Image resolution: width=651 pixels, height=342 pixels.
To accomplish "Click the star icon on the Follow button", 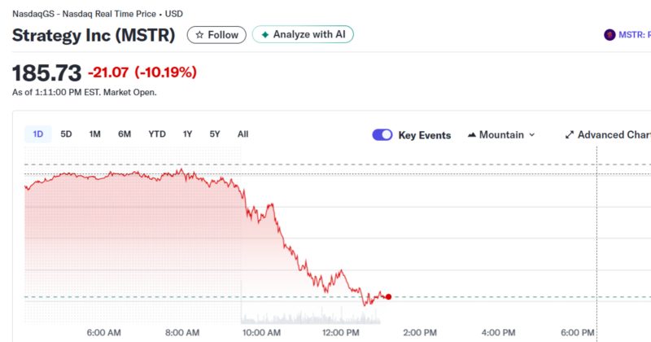I will click(199, 35).
